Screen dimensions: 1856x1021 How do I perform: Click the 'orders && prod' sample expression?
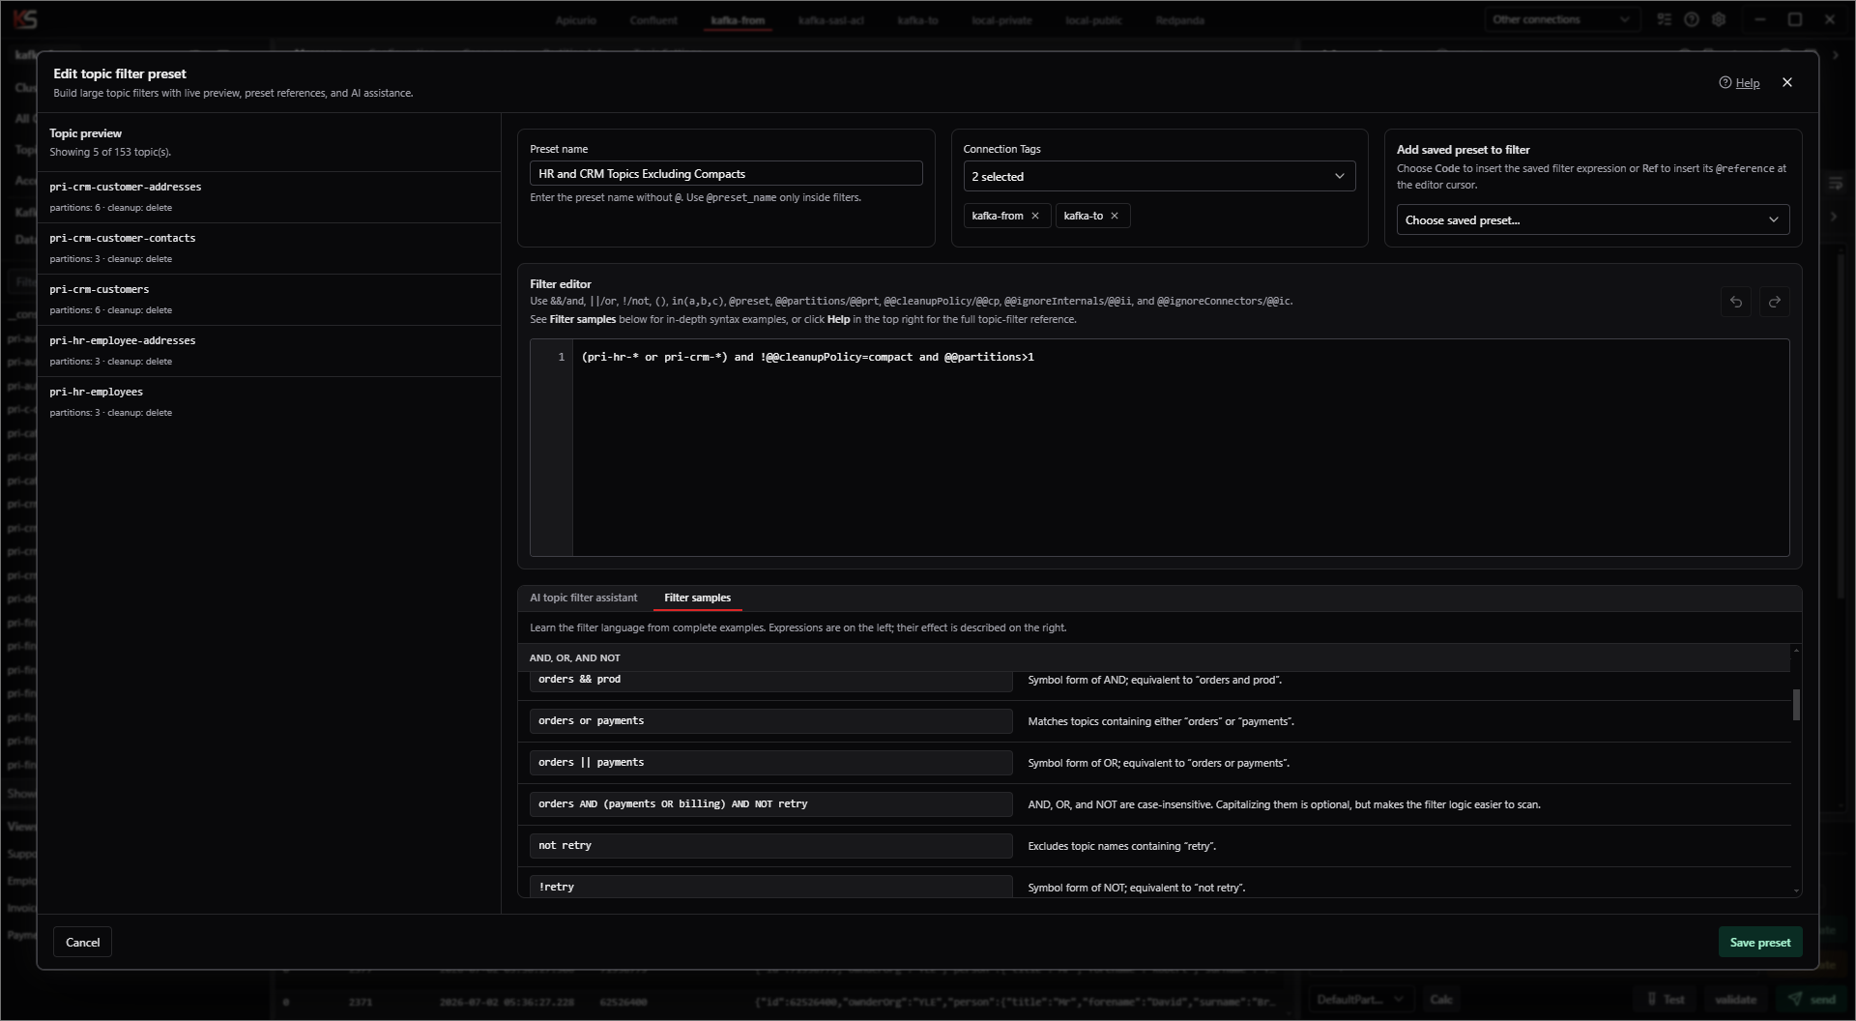click(770, 680)
